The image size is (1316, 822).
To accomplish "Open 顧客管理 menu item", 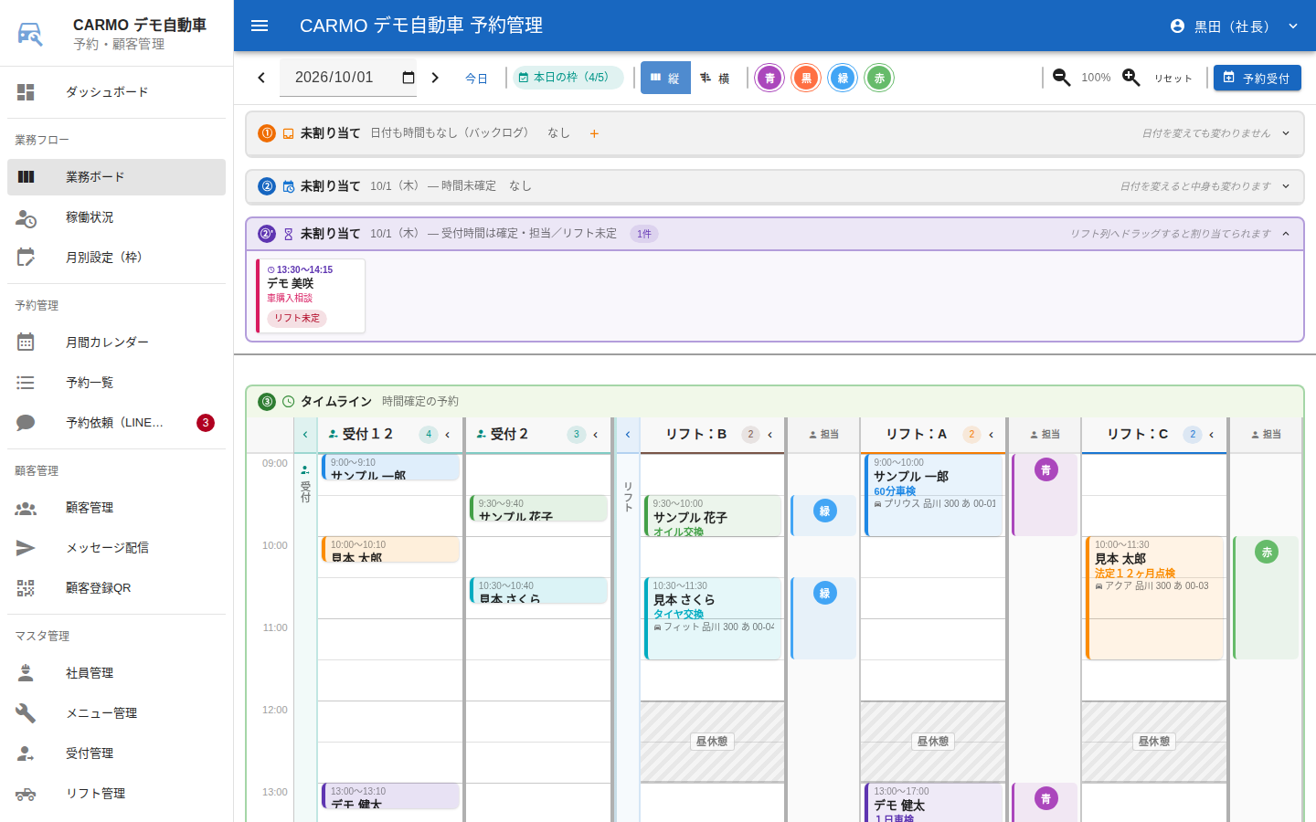I will tap(116, 508).
